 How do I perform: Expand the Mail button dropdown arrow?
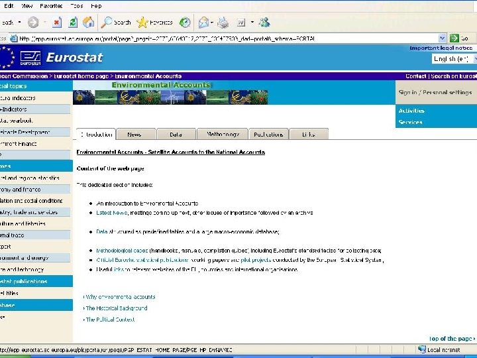tap(212, 23)
